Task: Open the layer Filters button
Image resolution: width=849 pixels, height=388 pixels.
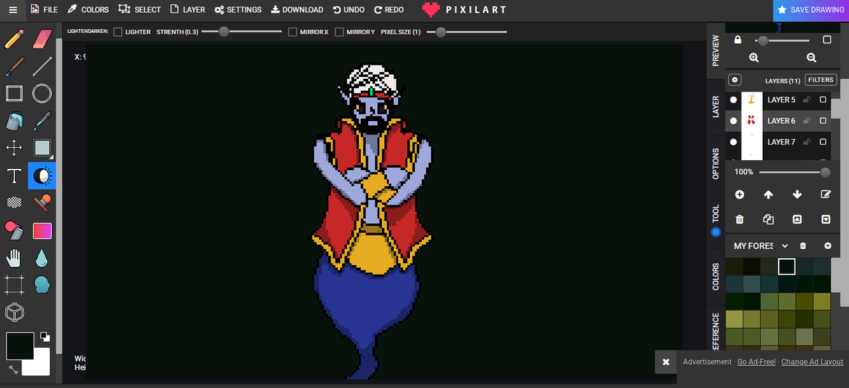Action: point(820,80)
